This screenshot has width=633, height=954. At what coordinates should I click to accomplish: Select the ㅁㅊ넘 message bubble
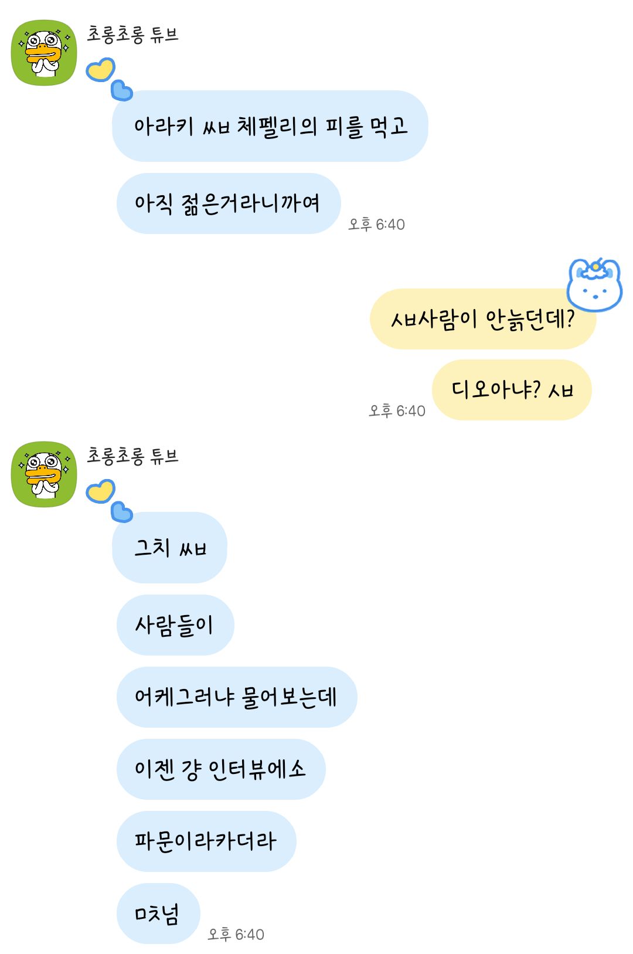158,914
